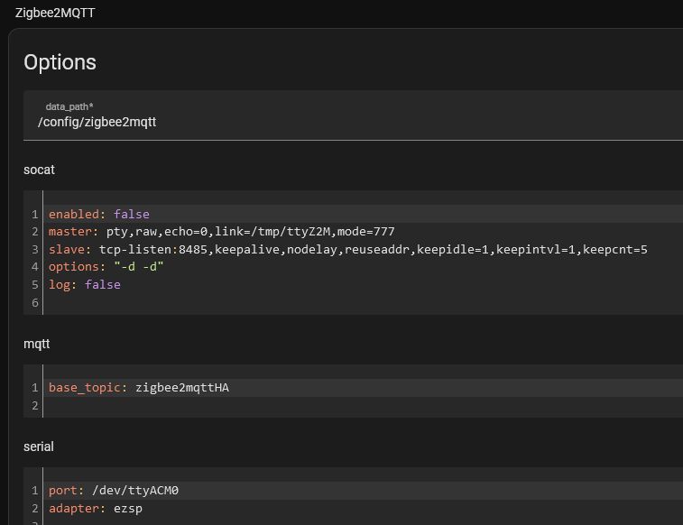Click the port /dev/ttyACM0 line

pyautogui.click(x=364, y=491)
